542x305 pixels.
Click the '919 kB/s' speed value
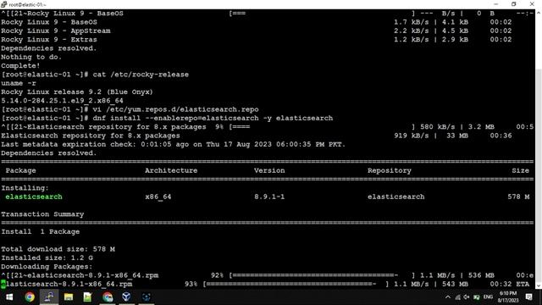click(412, 136)
